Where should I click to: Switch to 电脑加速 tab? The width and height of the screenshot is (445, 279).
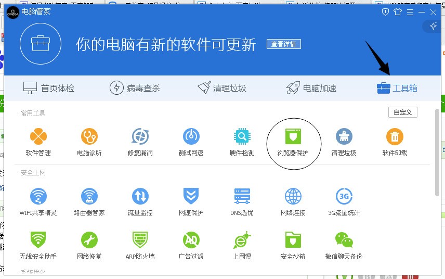311,88
